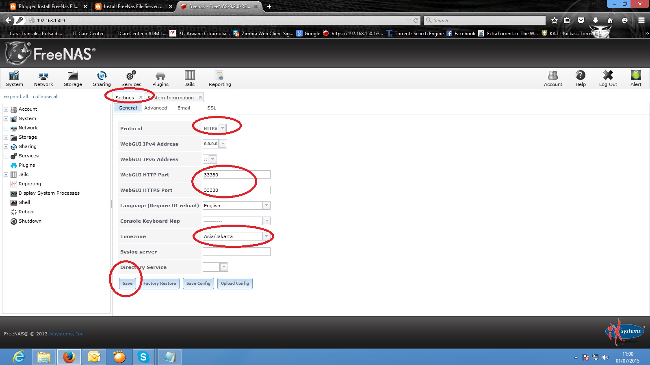The image size is (650, 365).
Task: Open the iXsystems, Inc. footer link
Action: (x=67, y=334)
